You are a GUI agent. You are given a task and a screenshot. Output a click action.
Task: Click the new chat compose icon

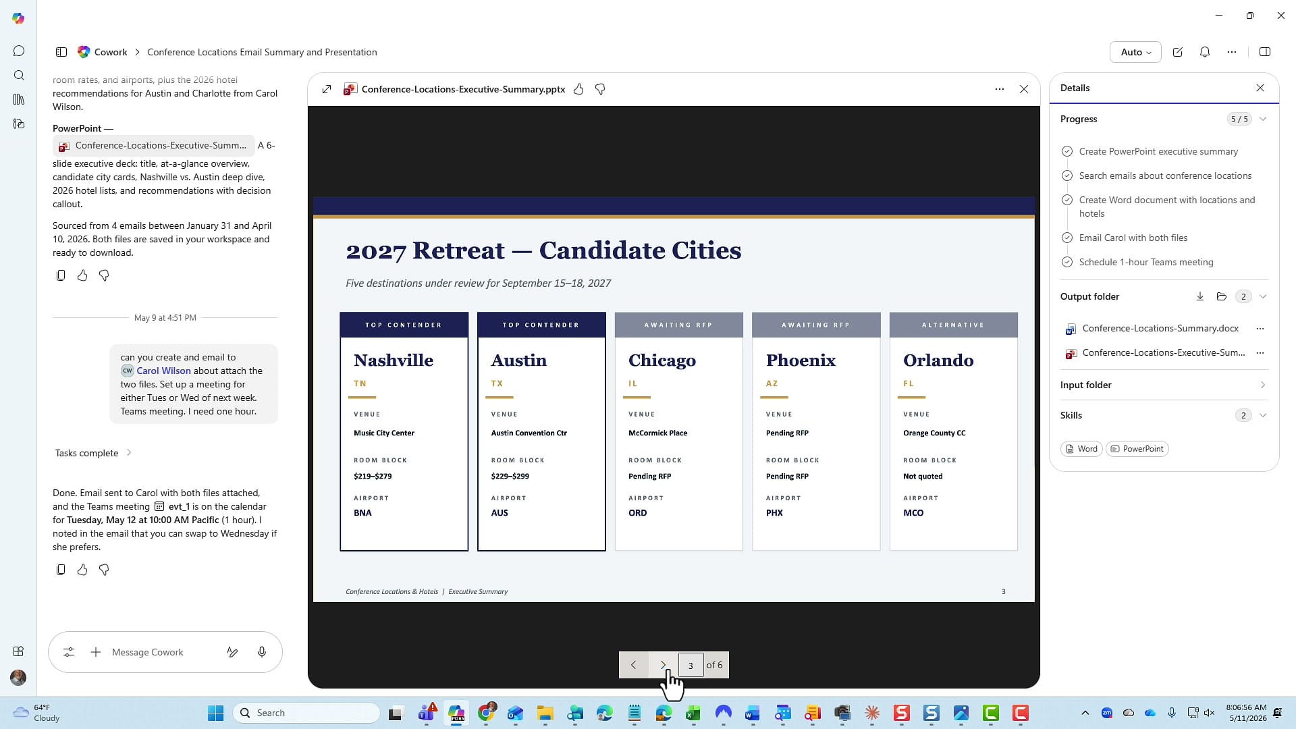point(1178,52)
